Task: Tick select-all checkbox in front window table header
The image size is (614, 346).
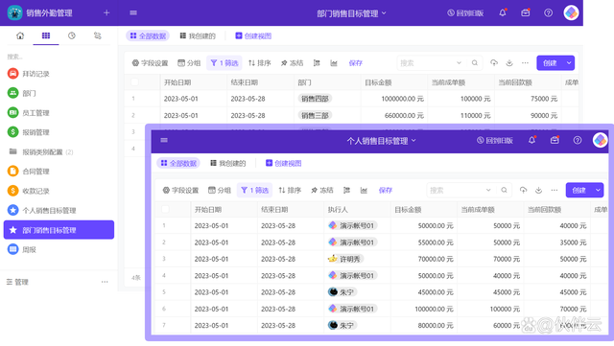Action: pyautogui.click(x=165, y=209)
